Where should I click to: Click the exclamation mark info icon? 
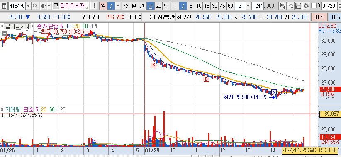coord(94,6)
